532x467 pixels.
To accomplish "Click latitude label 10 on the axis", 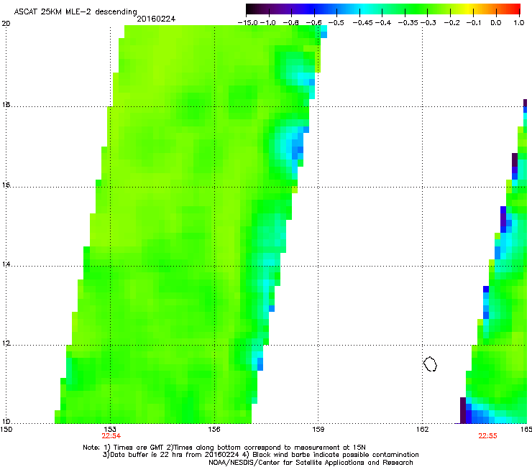I will point(6,422).
